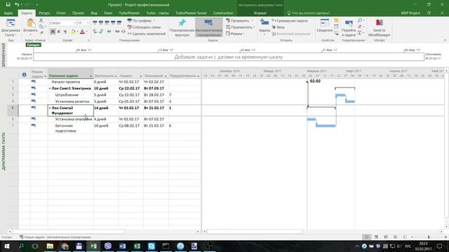Apply red font color A
Screen dimensions: 449x252
83,31
